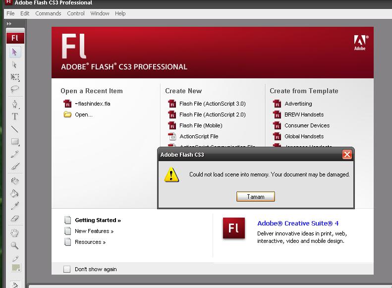
Task: Click the ActionScript File document icon
Action: (172, 136)
